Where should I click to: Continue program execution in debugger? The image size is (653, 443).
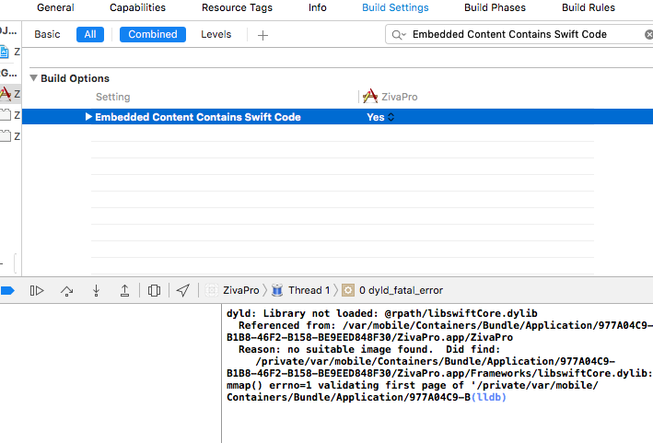click(37, 290)
